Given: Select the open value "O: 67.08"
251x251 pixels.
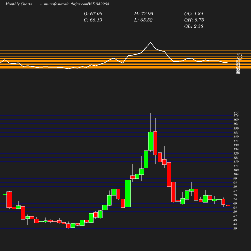Looking at the screenshot, I should [x=93, y=14].
